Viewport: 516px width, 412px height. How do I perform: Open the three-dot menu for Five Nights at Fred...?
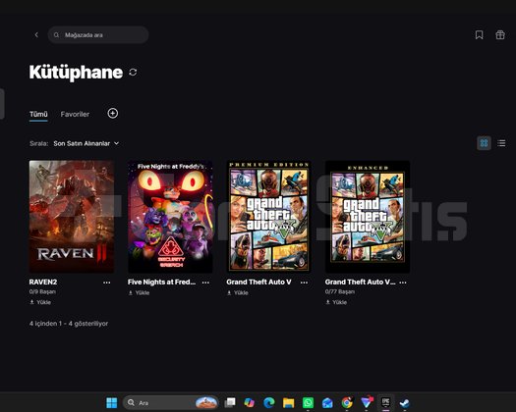[205, 283]
